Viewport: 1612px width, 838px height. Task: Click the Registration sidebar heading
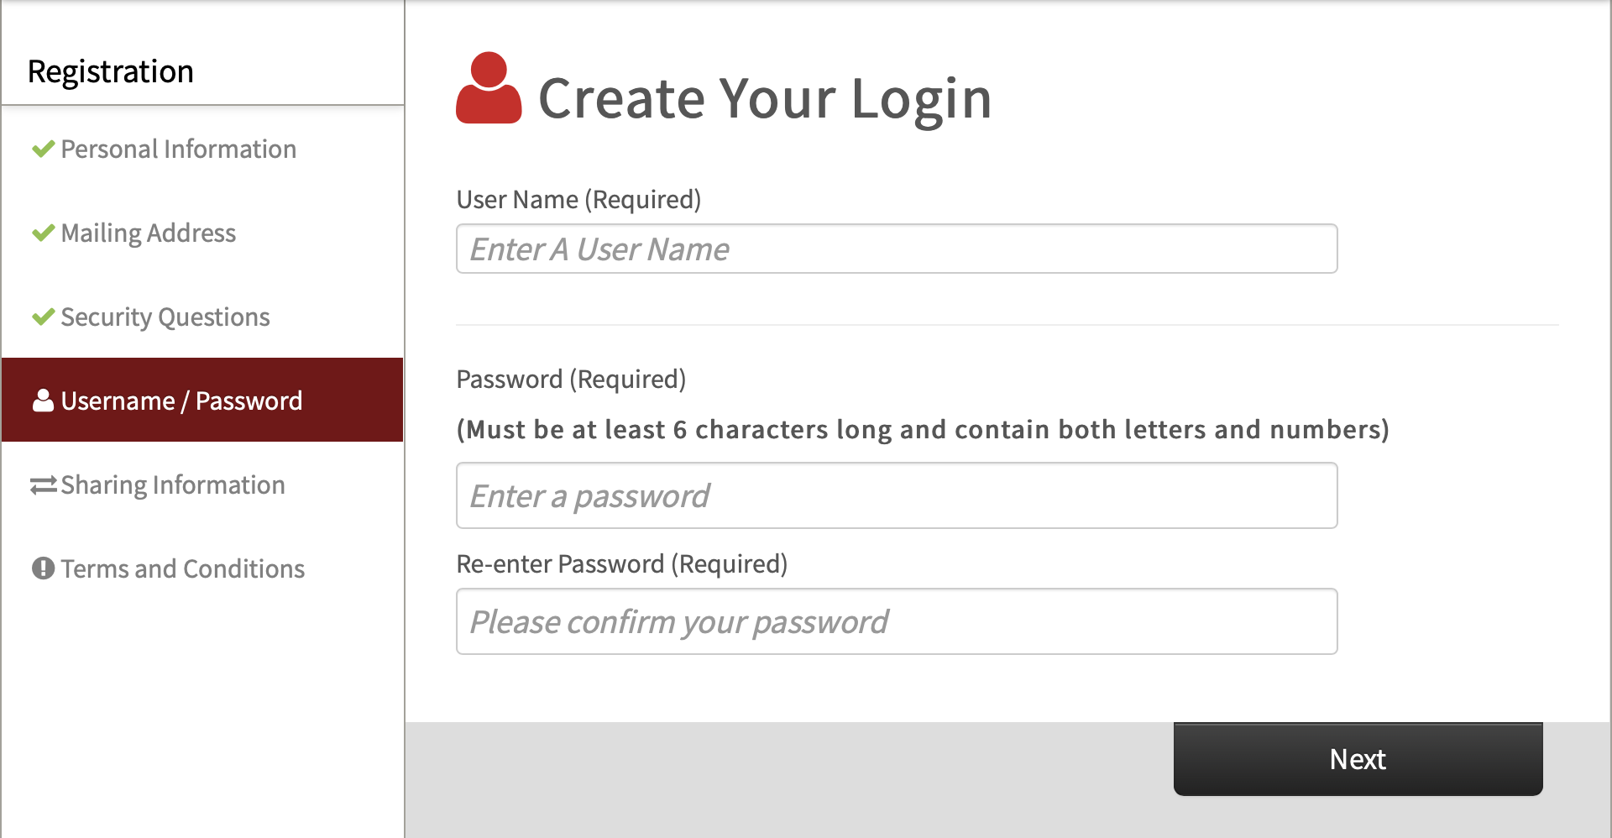click(x=111, y=72)
